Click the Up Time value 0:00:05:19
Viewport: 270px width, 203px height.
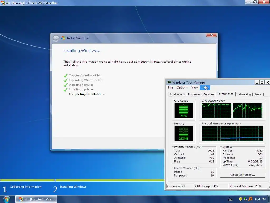(255, 162)
